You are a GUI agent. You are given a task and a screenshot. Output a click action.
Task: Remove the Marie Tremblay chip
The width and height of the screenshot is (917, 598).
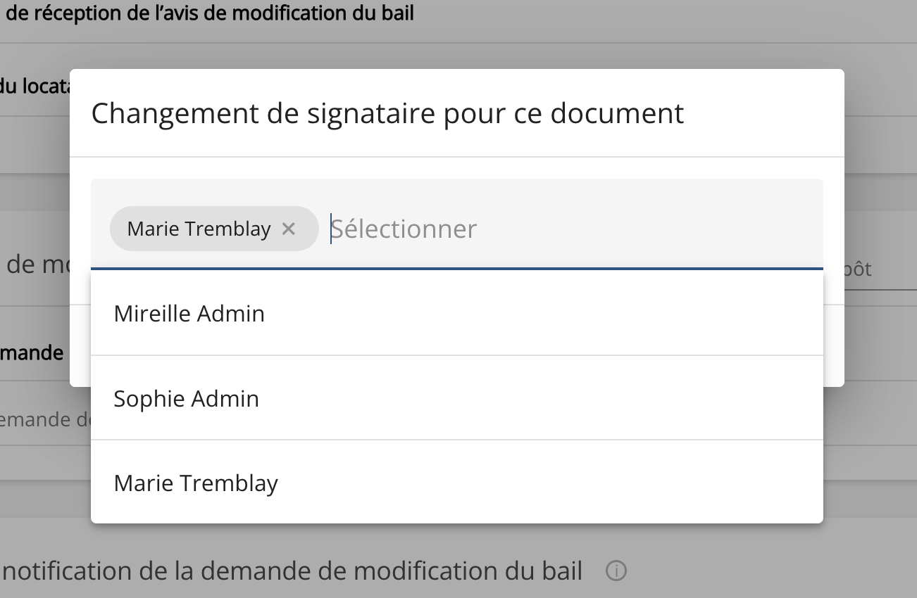point(288,229)
